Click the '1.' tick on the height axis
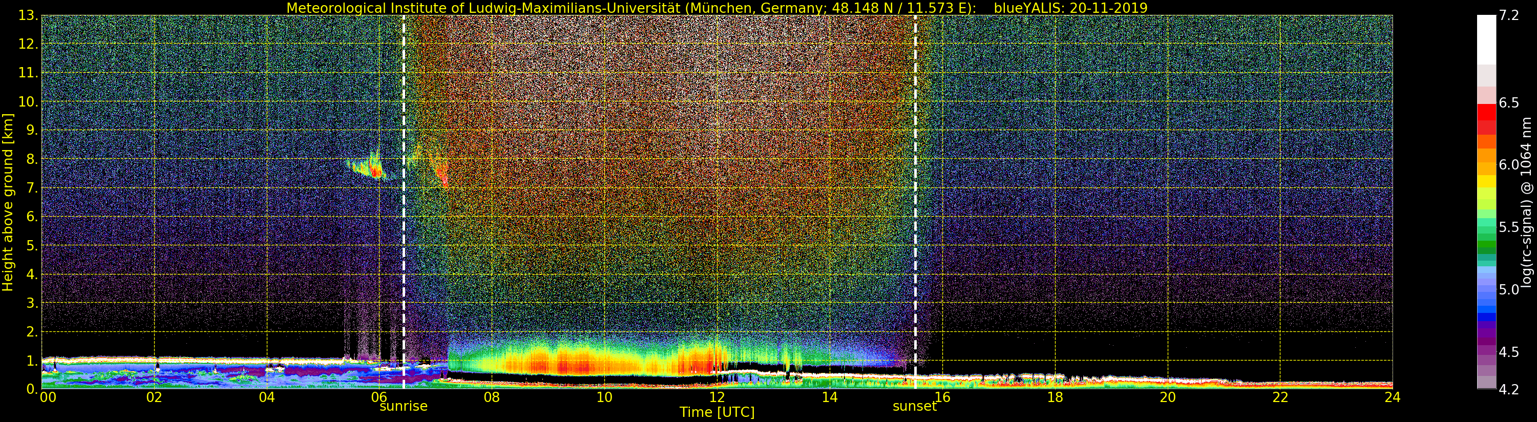The height and width of the screenshot is (422, 1537). (32, 360)
